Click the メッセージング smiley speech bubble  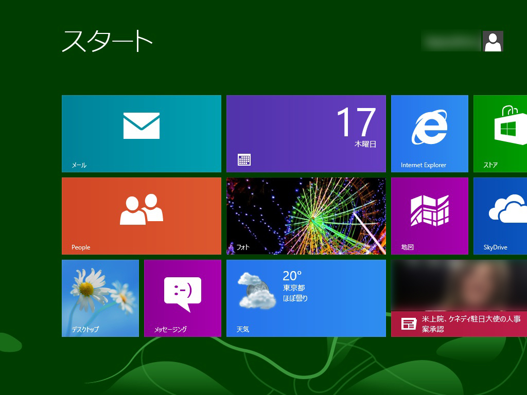pyautogui.click(x=183, y=294)
